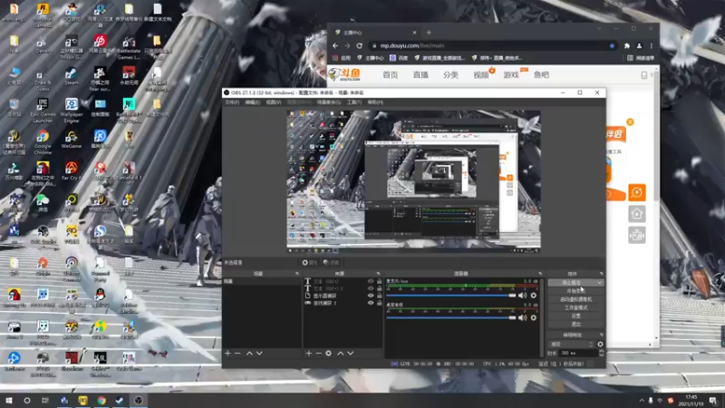Image resolution: width=725 pixels, height=408 pixels.
Task: Click the sources dock pop-out icon
Action: tap(378, 274)
